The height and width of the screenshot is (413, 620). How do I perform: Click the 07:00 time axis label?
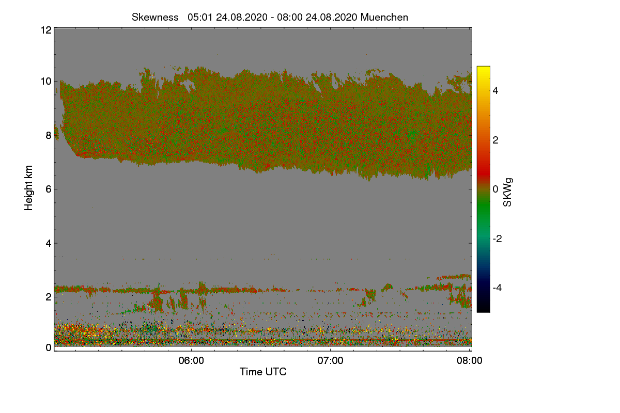click(330, 361)
